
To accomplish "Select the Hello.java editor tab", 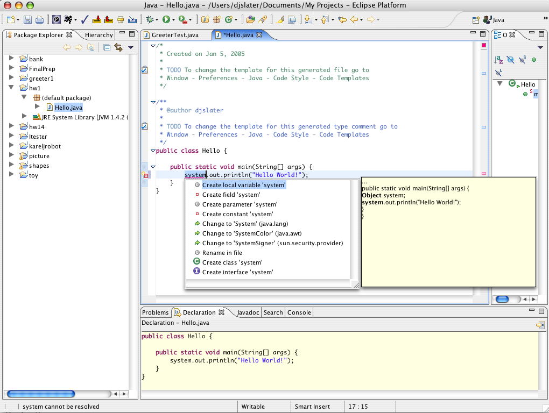I will click(238, 35).
